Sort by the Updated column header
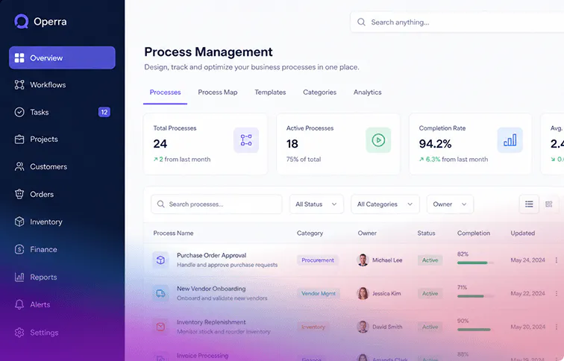 point(523,233)
